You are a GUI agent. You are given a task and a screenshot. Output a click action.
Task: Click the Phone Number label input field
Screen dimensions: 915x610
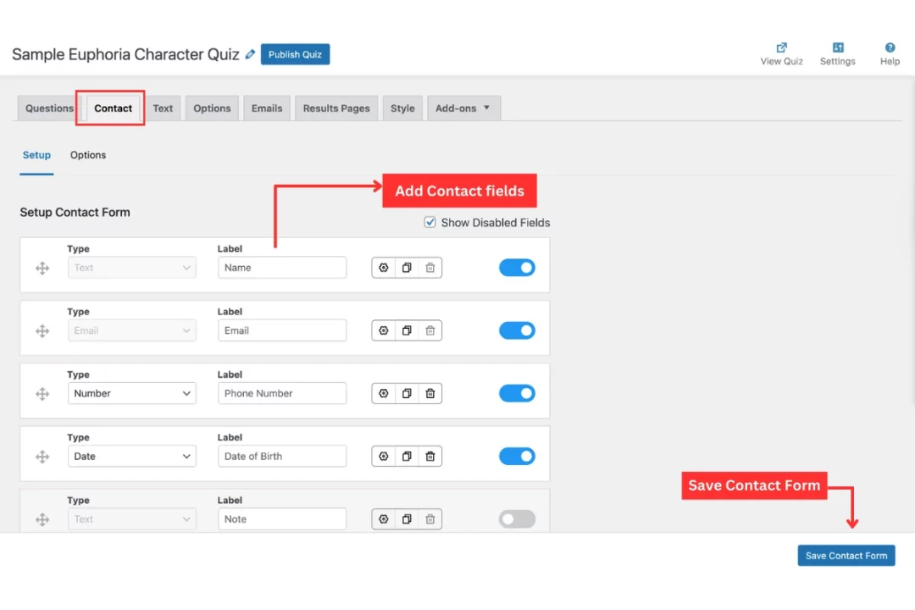pos(282,393)
